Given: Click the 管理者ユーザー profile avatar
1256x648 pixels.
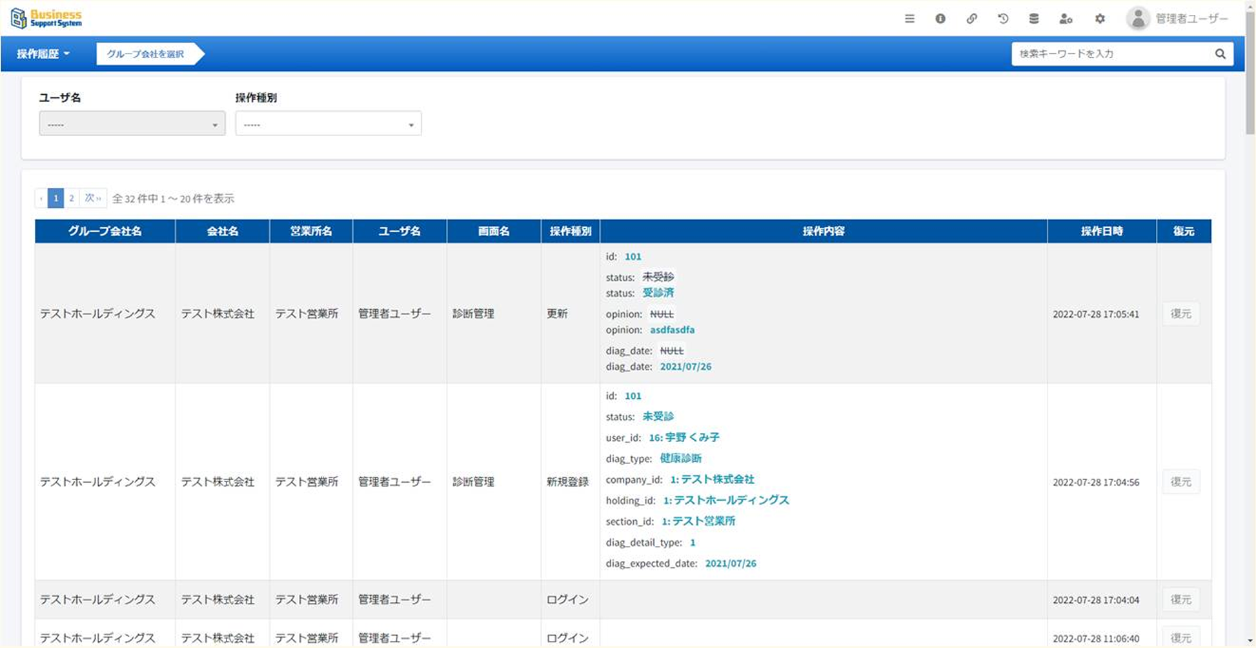Looking at the screenshot, I should tap(1138, 19).
